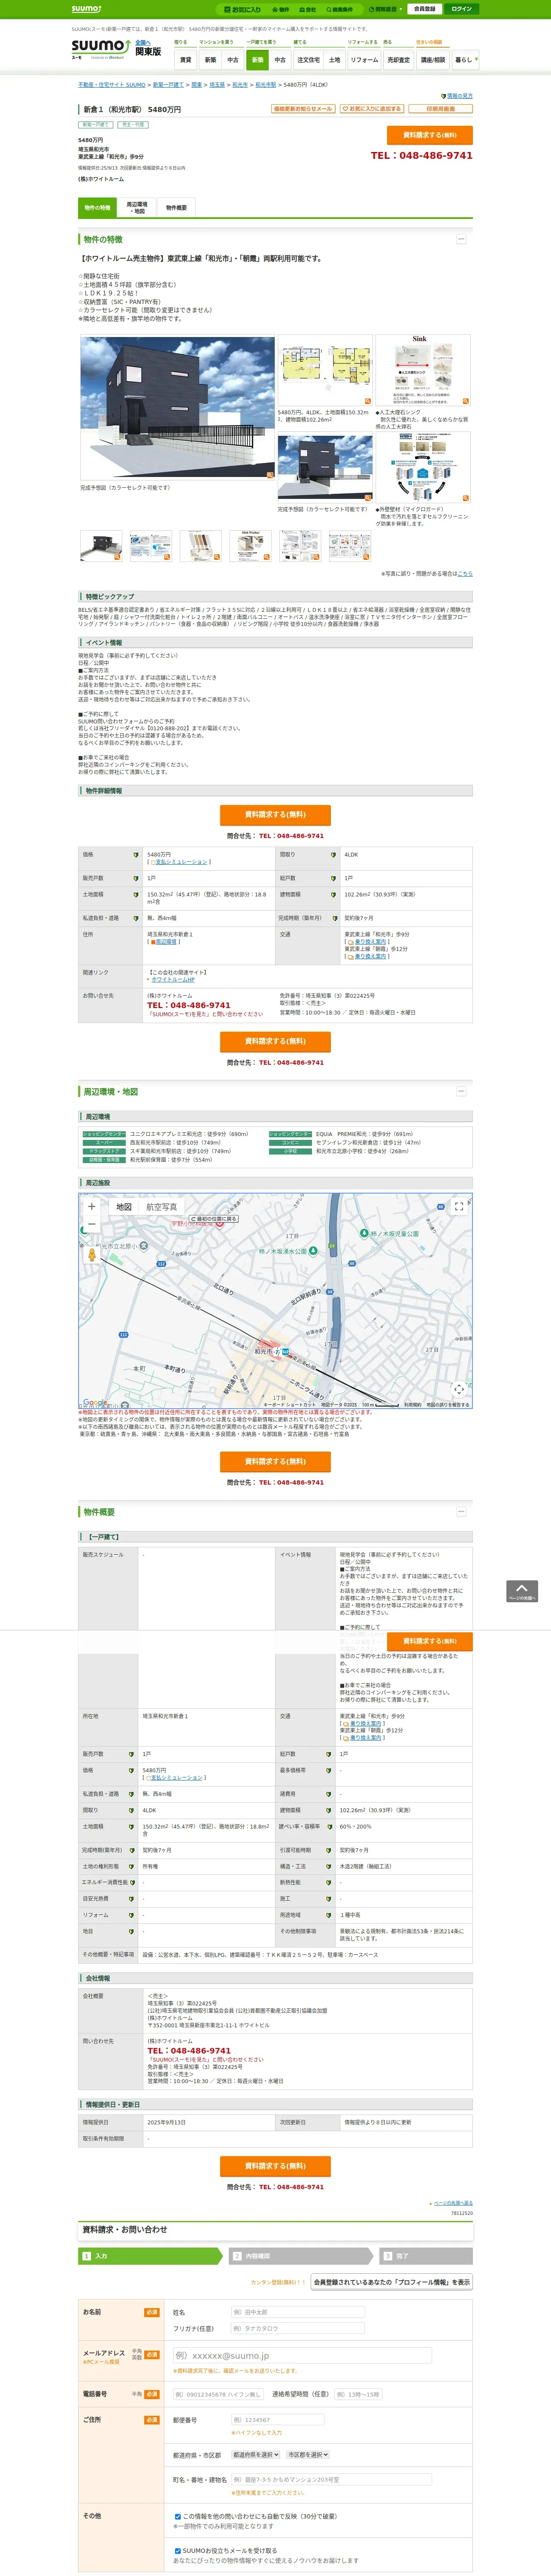Click the ログイン button
The height and width of the screenshot is (2576, 551).
coord(461,9)
